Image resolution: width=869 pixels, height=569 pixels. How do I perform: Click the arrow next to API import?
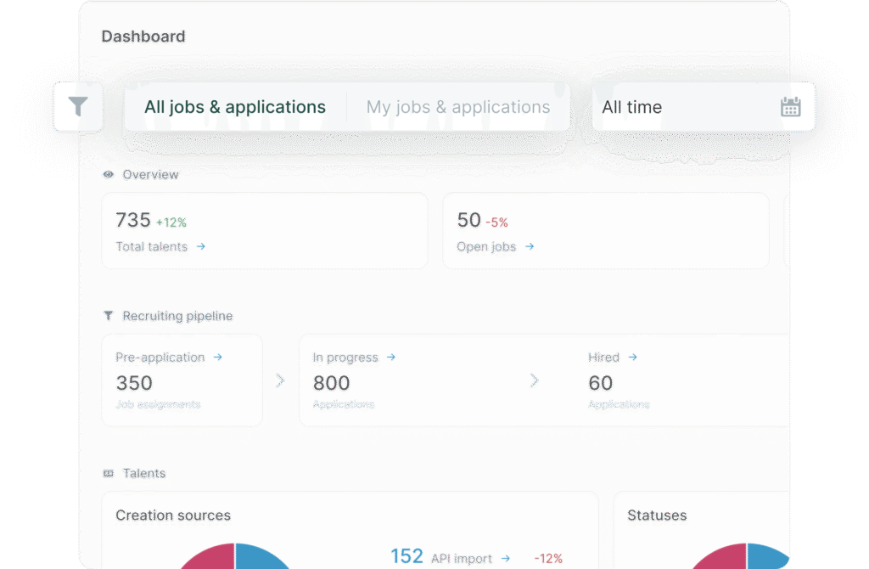click(506, 558)
